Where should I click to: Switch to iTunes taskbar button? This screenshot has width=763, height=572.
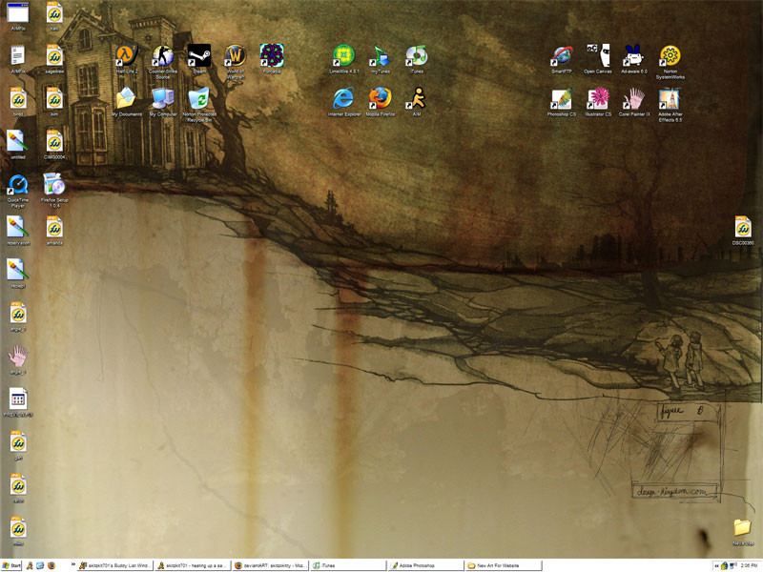[x=348, y=565]
